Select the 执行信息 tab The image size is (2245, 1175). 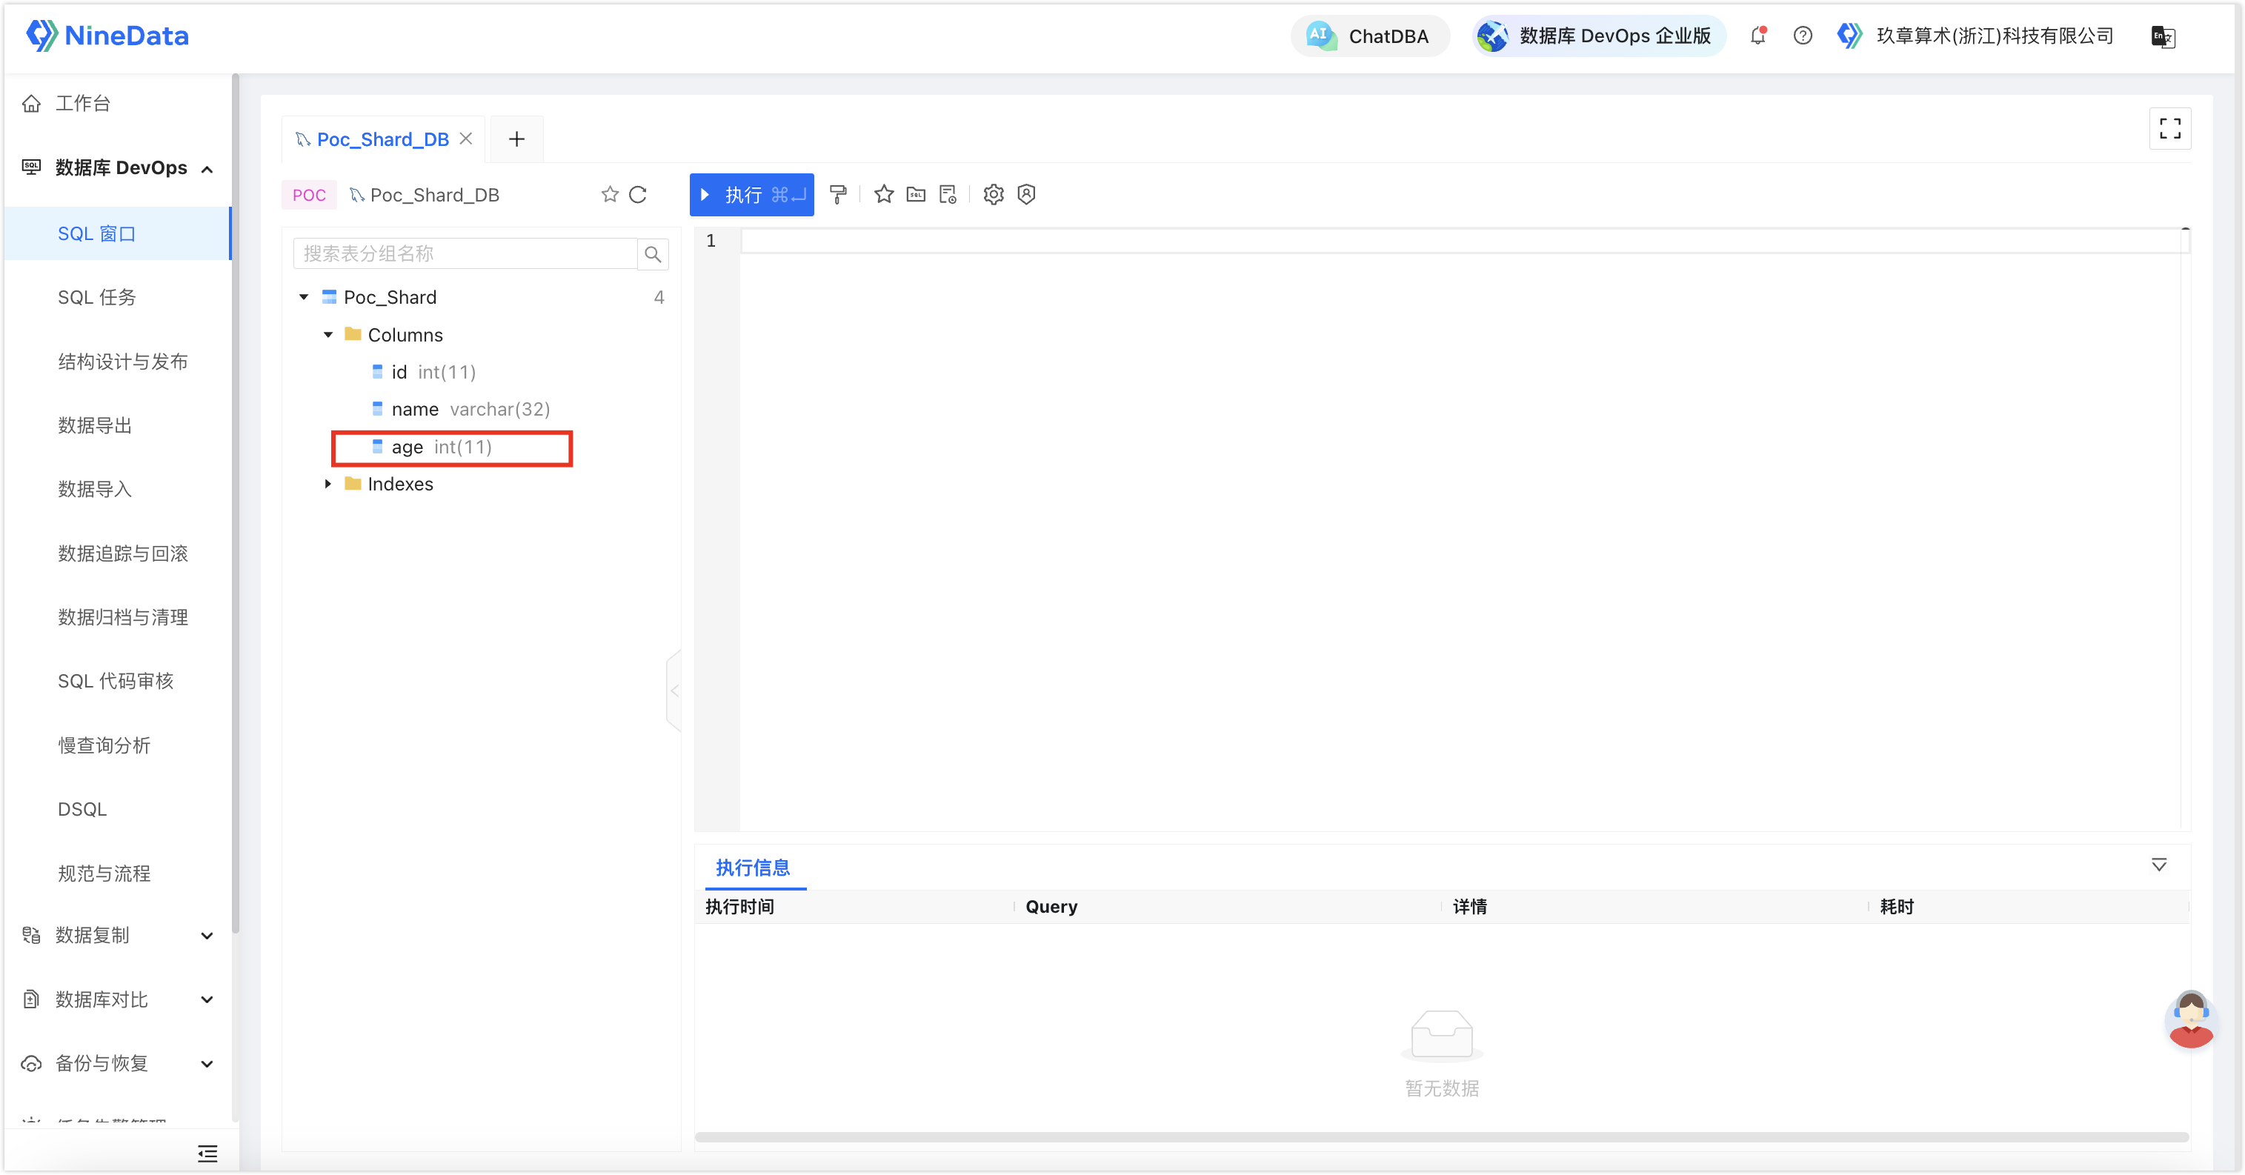(x=753, y=868)
